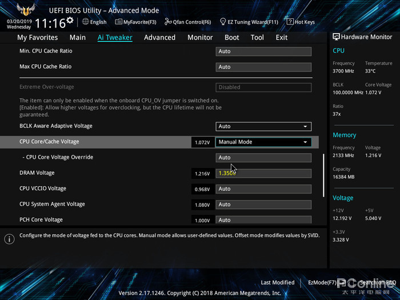This screenshot has height=300, width=400.
Task: Click the 03/20/2019 Wednesday date
Action: coord(19,24)
